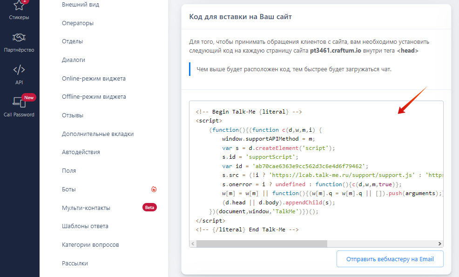Viewport: 459px width, 277px height.
Task: Click the flame icon next to Боты
Action: point(154,189)
